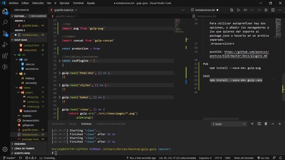Unfold the 'html-min' gulp task
285x160 pixels.
59,73
